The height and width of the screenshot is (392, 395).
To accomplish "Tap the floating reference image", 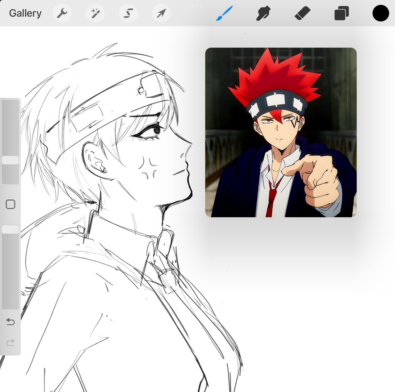I will tap(281, 132).
